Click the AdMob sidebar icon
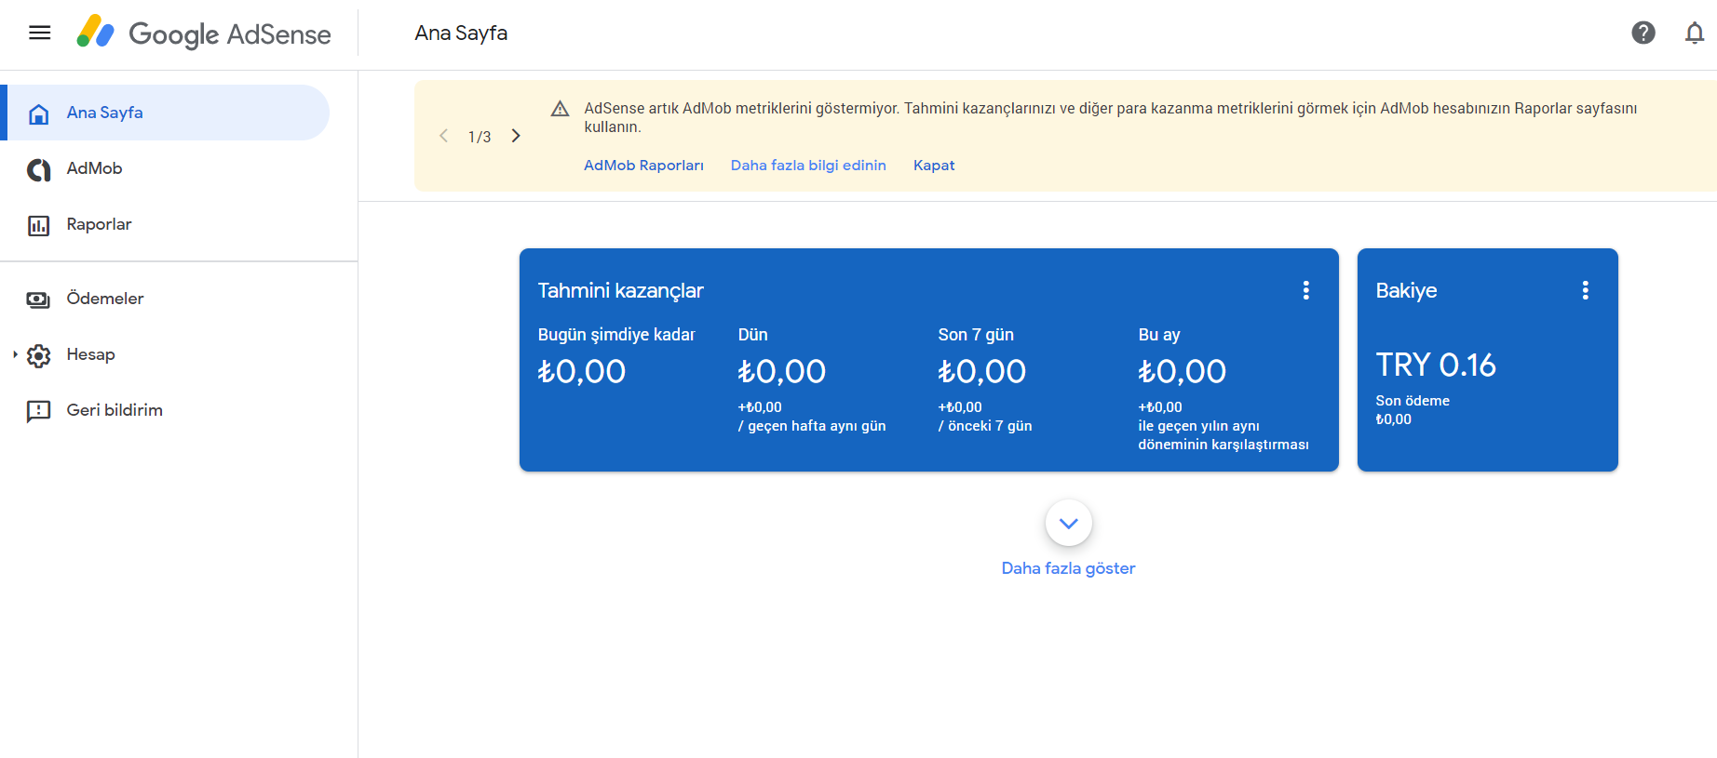The height and width of the screenshot is (758, 1717). (38, 169)
